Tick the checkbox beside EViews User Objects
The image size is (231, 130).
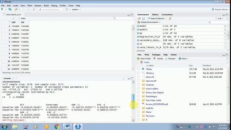click(138, 92)
